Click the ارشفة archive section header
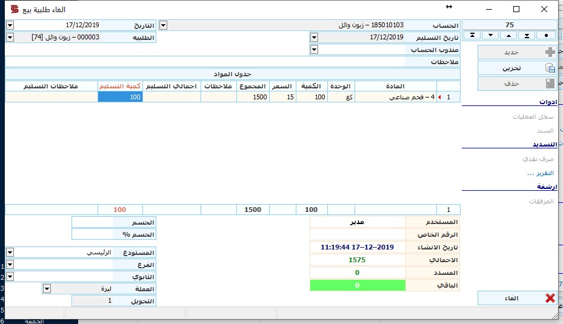 (x=547, y=187)
